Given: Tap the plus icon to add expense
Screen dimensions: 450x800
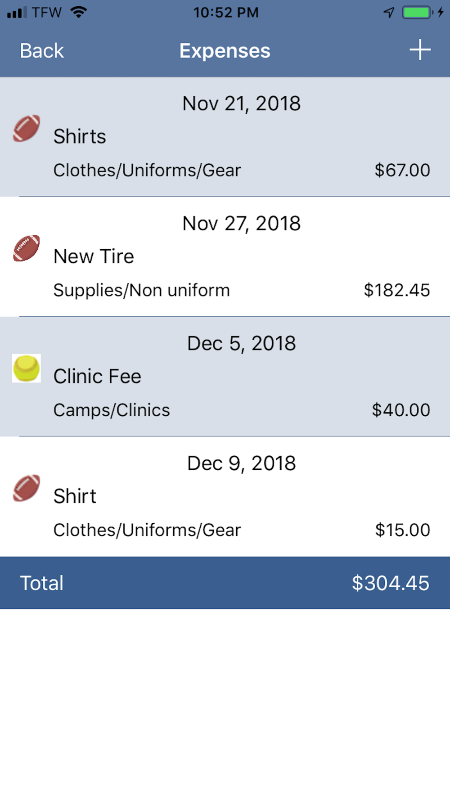Looking at the screenshot, I should point(420,50).
